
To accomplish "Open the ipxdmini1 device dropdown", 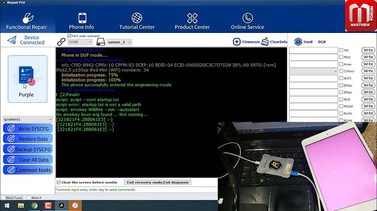I will pyautogui.click(x=28, y=119).
